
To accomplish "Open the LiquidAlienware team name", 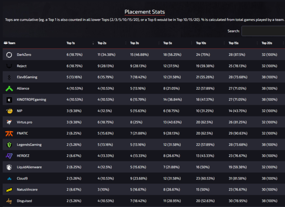I will click(29, 167).
